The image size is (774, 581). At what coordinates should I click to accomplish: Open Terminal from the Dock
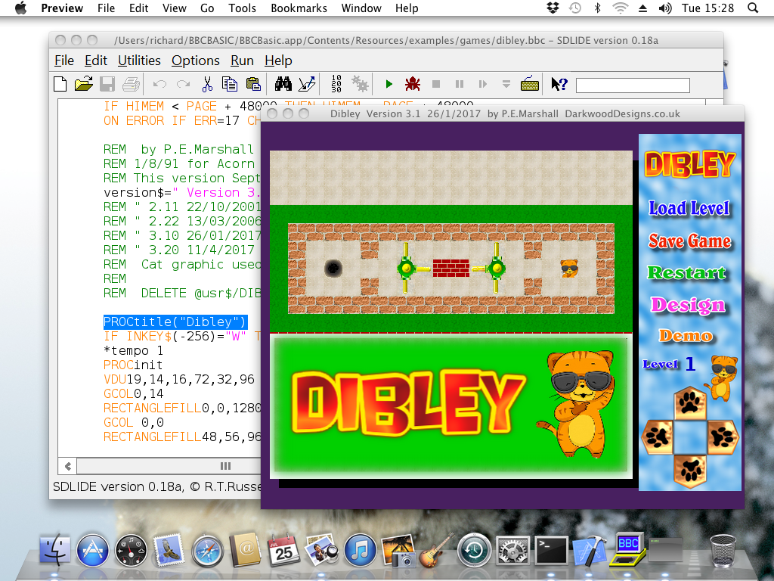pos(552,551)
